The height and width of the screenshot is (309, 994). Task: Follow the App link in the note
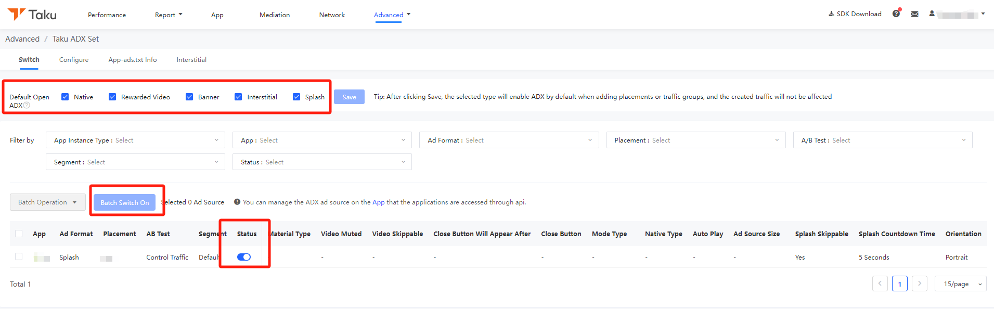click(379, 202)
